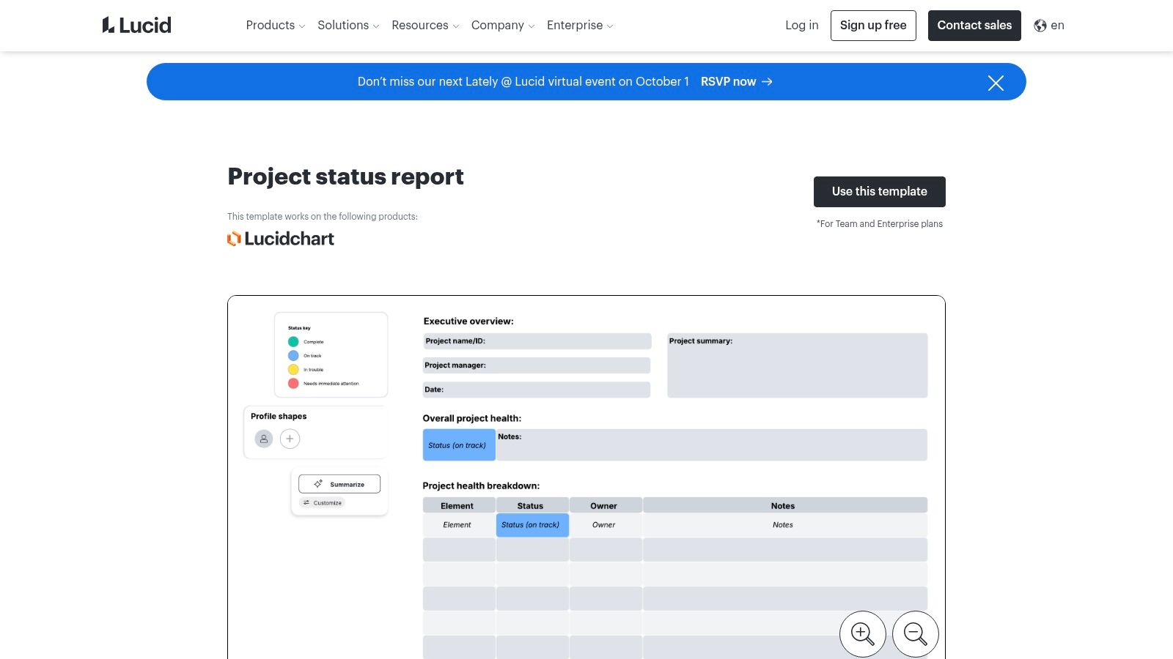1173x659 pixels.
Task: Click the RSVP now arrow link
Action: pos(736,82)
